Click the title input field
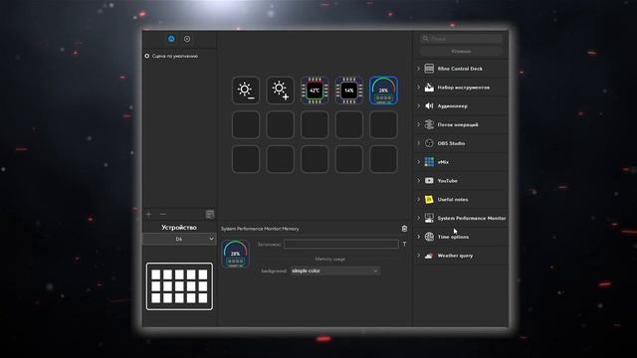637x358 pixels. (x=341, y=244)
